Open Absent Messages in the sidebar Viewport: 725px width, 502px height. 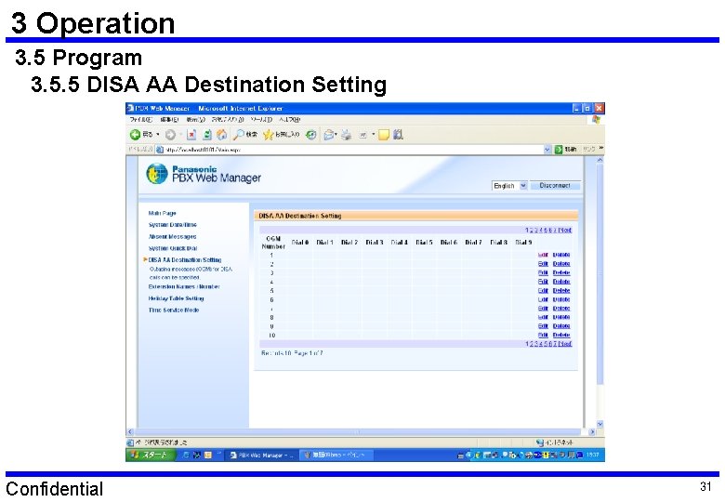[173, 237]
